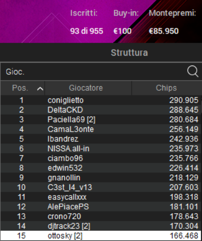Select player Paciella69 [2]
Viewport: 202px width, 241px height.
click(x=100, y=120)
